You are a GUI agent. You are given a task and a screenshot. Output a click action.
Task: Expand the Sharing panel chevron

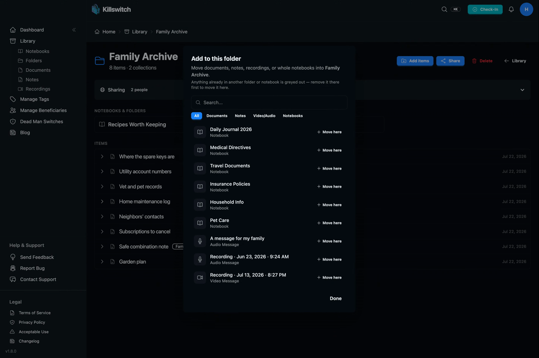pos(522,90)
